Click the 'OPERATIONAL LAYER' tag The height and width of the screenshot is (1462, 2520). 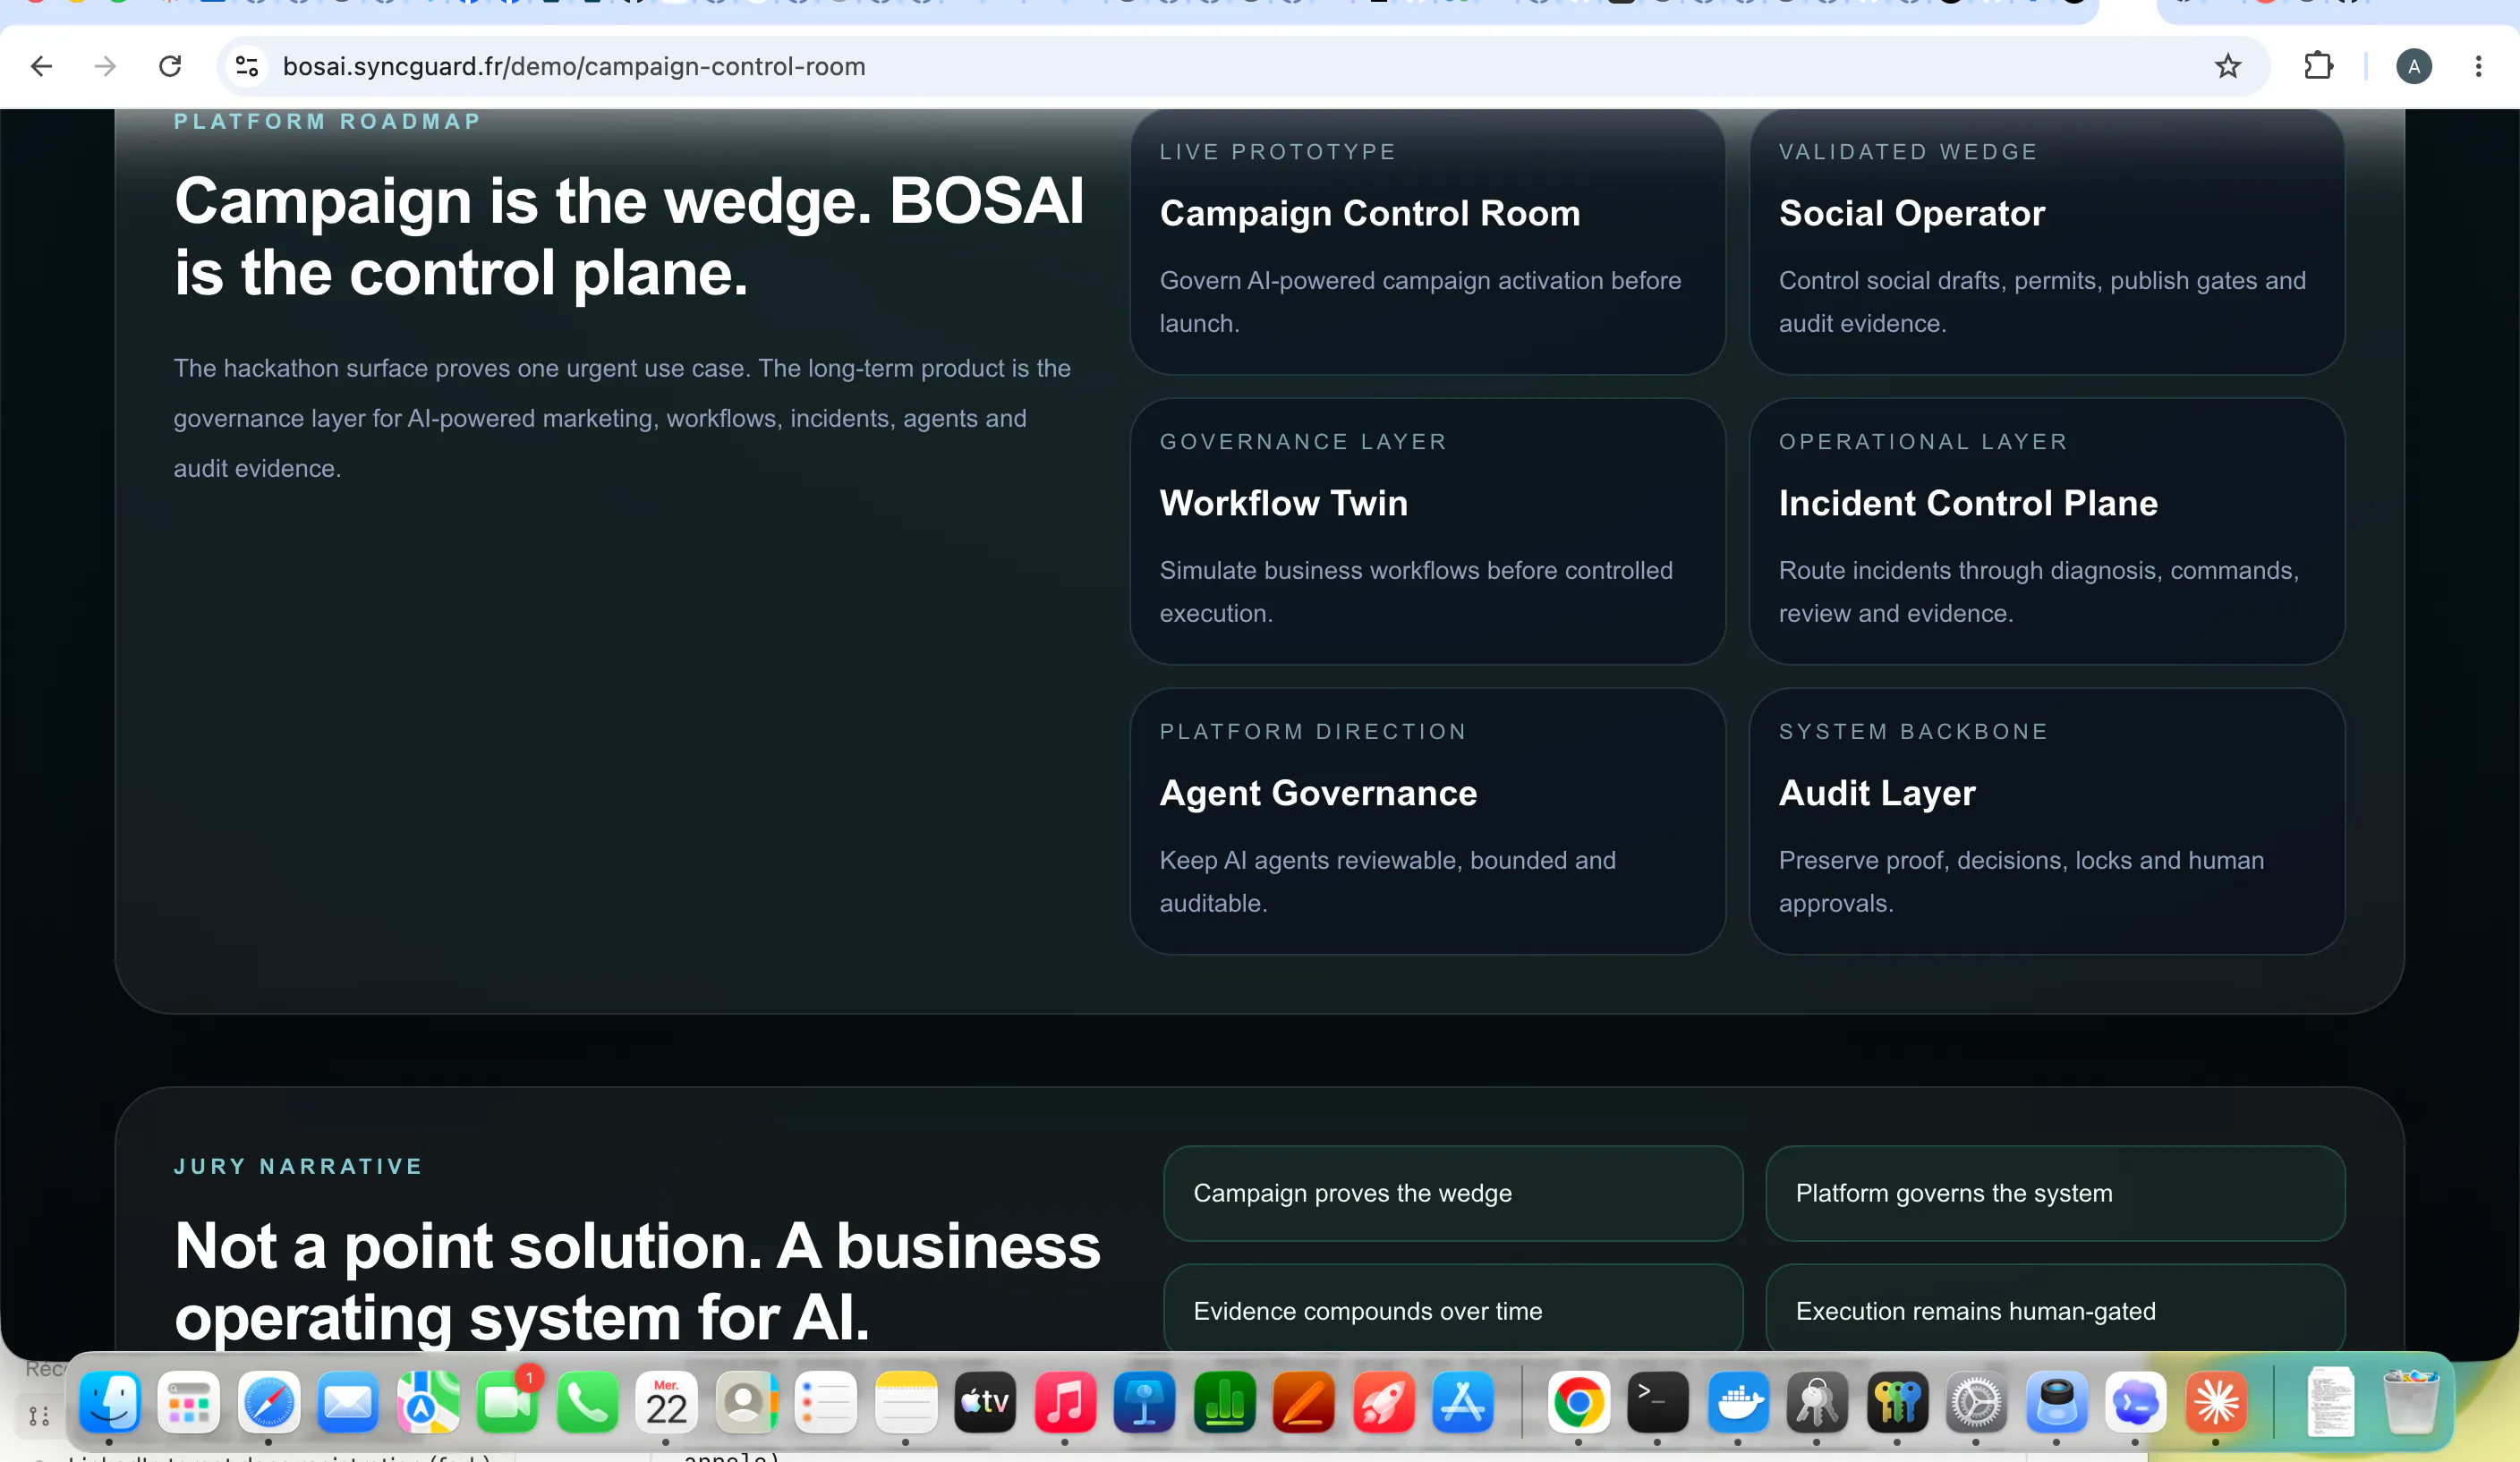[1923, 442]
